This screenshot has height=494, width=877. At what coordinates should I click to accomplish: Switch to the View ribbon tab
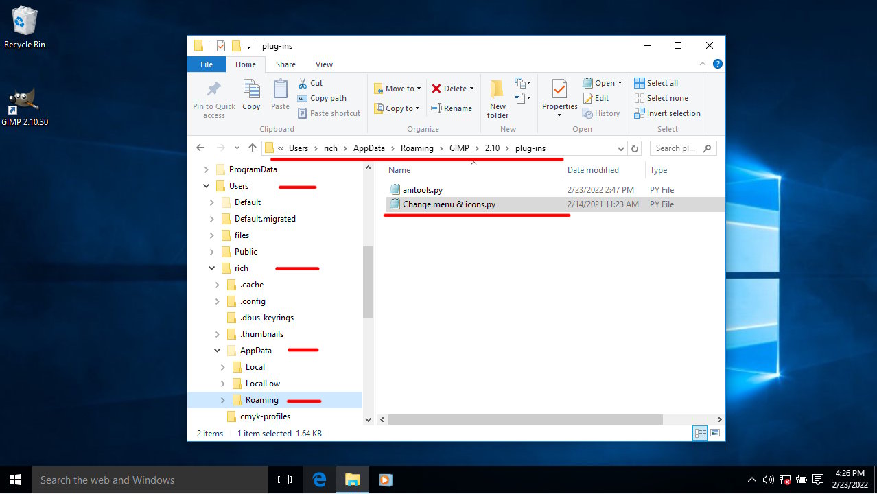pos(324,64)
